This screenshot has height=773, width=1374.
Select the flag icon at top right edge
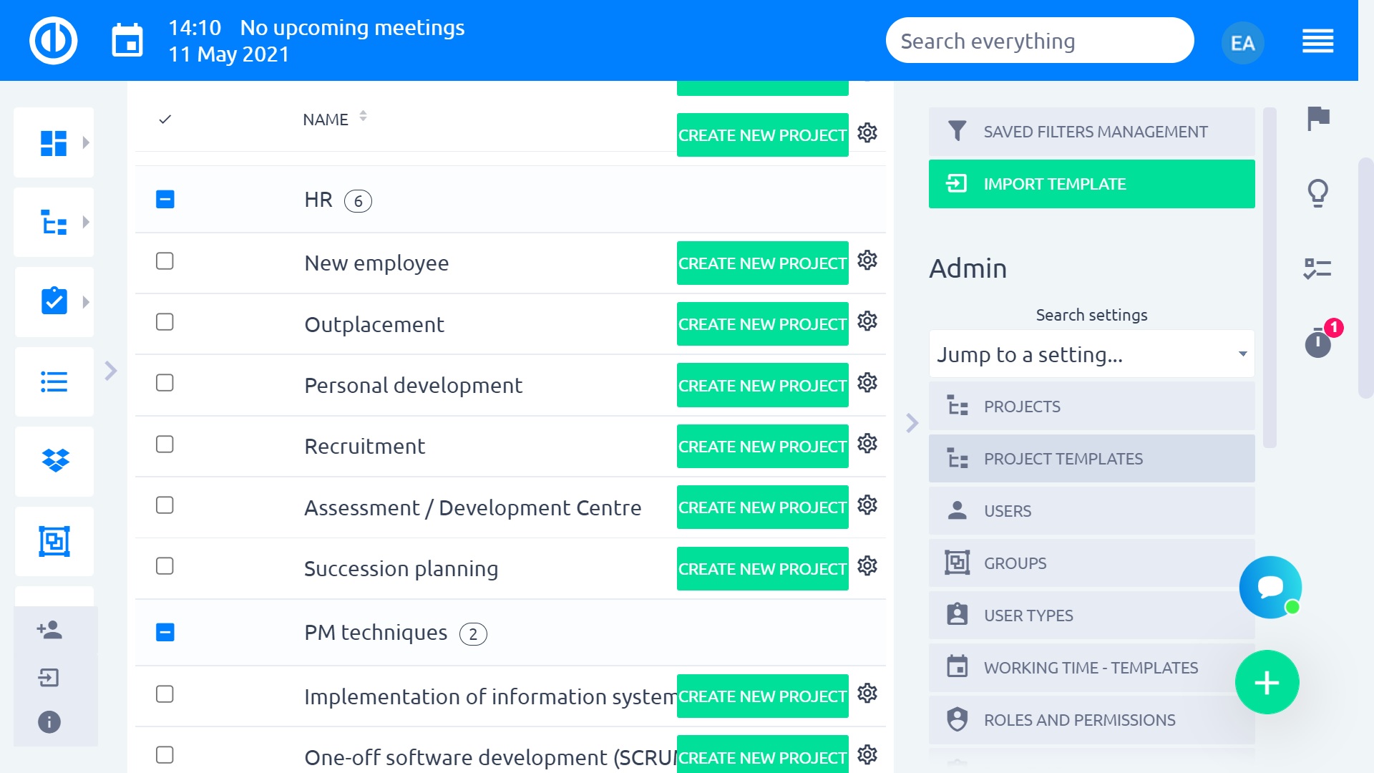point(1317,117)
